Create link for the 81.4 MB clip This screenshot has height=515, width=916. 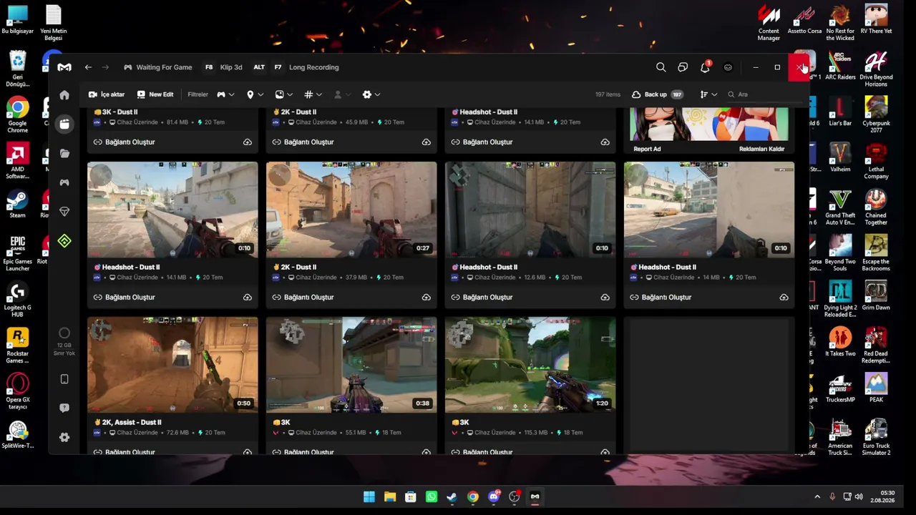[x=125, y=142]
